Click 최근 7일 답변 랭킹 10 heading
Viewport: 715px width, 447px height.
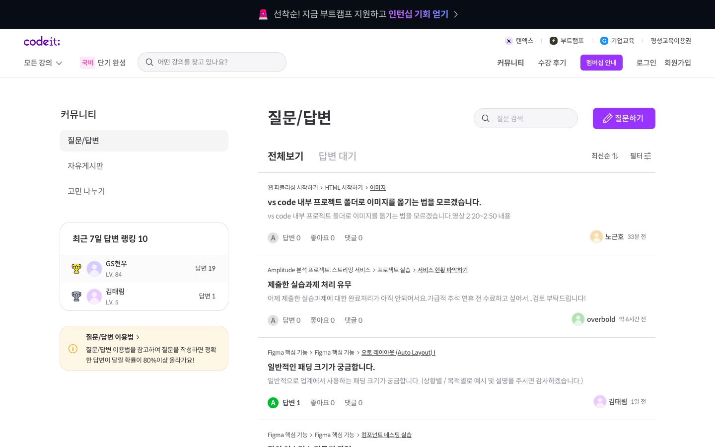tap(110, 239)
